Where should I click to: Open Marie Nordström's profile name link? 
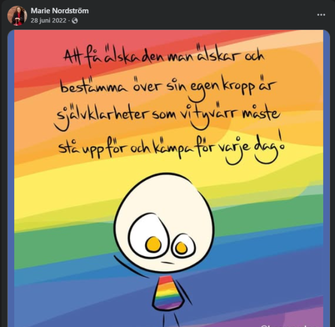59,11
